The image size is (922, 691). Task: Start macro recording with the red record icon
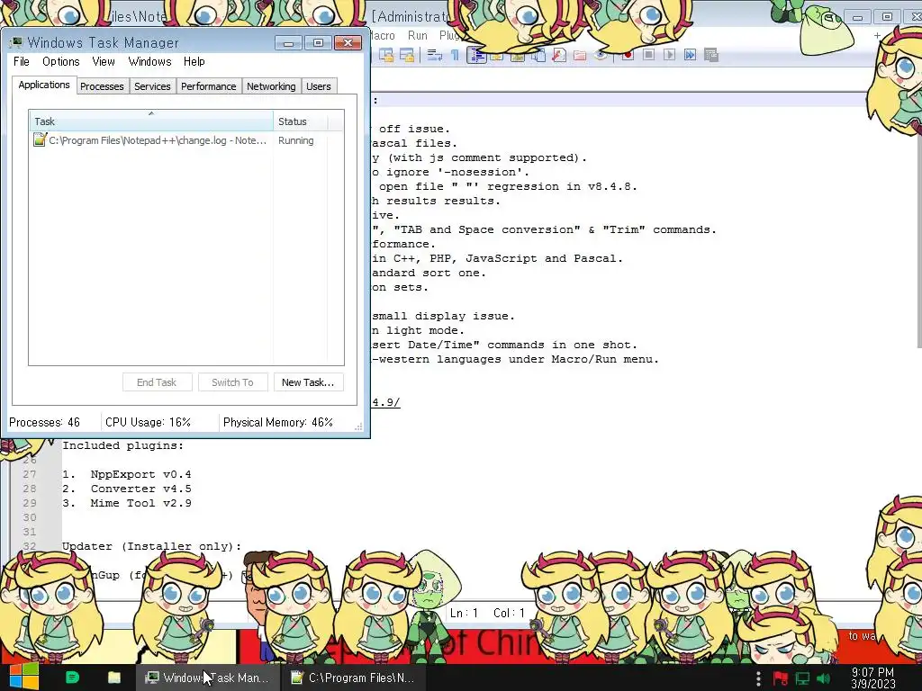coord(628,55)
